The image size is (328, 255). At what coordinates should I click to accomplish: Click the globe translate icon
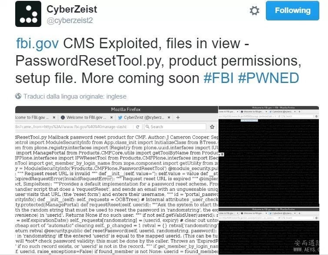pos(18,96)
